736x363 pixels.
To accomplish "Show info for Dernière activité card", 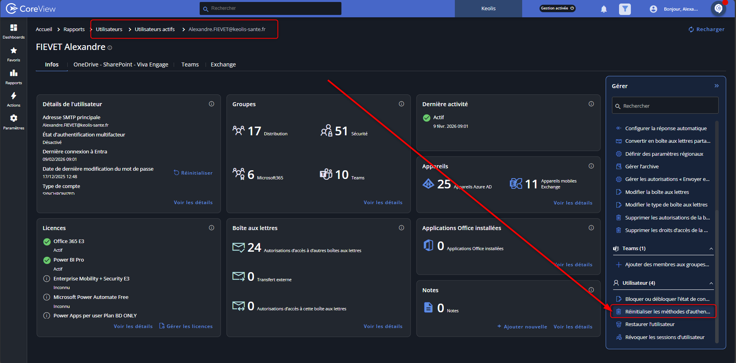I will [x=591, y=104].
